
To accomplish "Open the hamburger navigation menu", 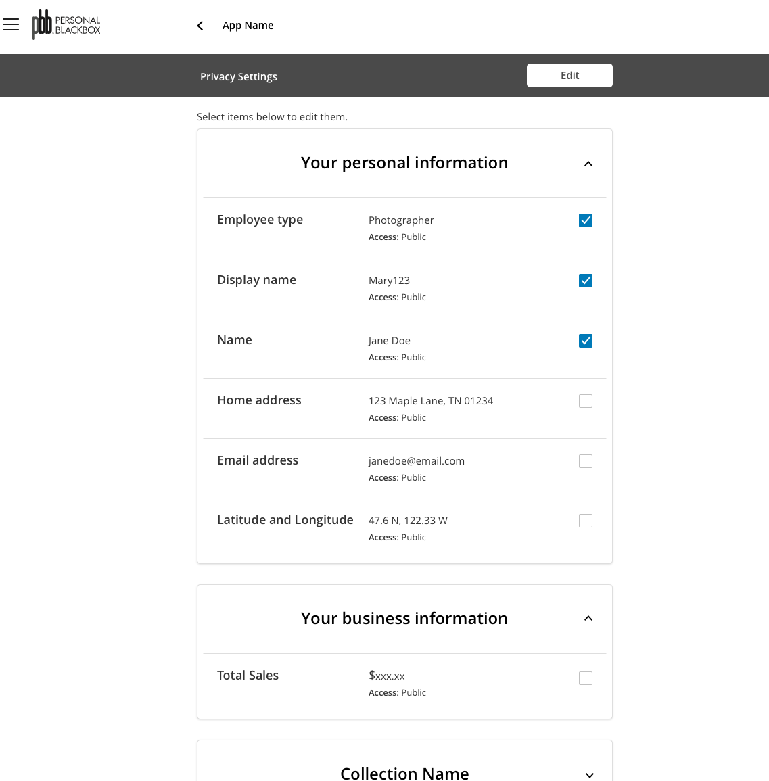I will pos(10,24).
